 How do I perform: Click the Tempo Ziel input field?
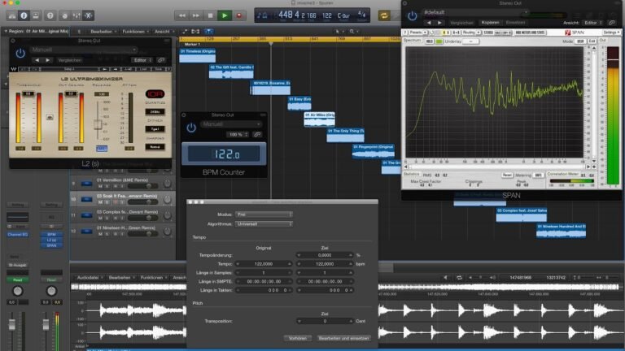click(325, 264)
